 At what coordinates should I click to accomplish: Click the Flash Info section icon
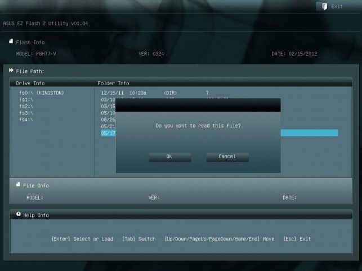(x=11, y=41)
